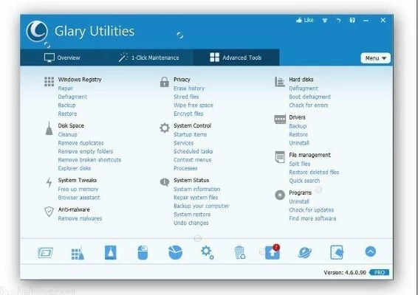Click the Wipe free space link
The height and width of the screenshot is (295, 418).
pyautogui.click(x=193, y=105)
